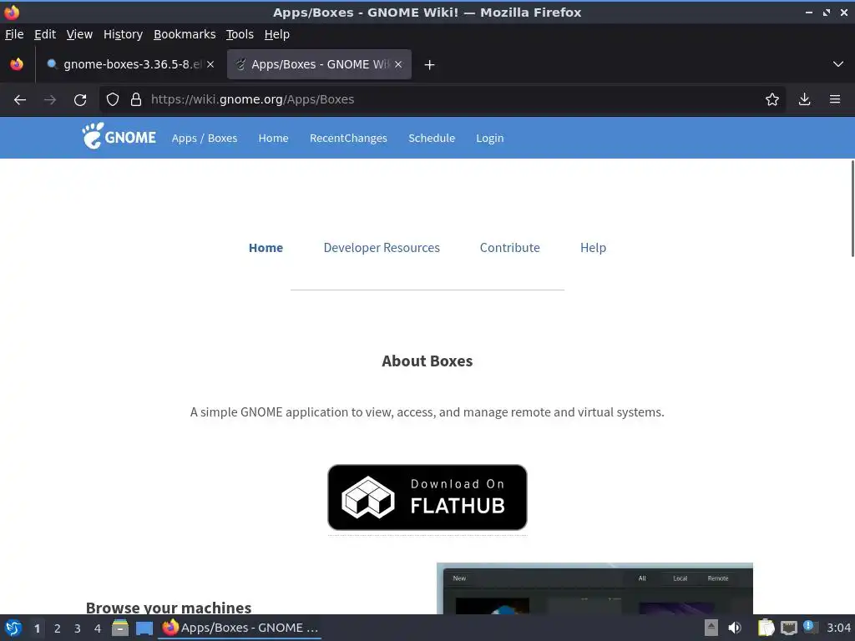Viewport: 855px width, 641px height.
Task: Open the View menu
Action: point(79,34)
